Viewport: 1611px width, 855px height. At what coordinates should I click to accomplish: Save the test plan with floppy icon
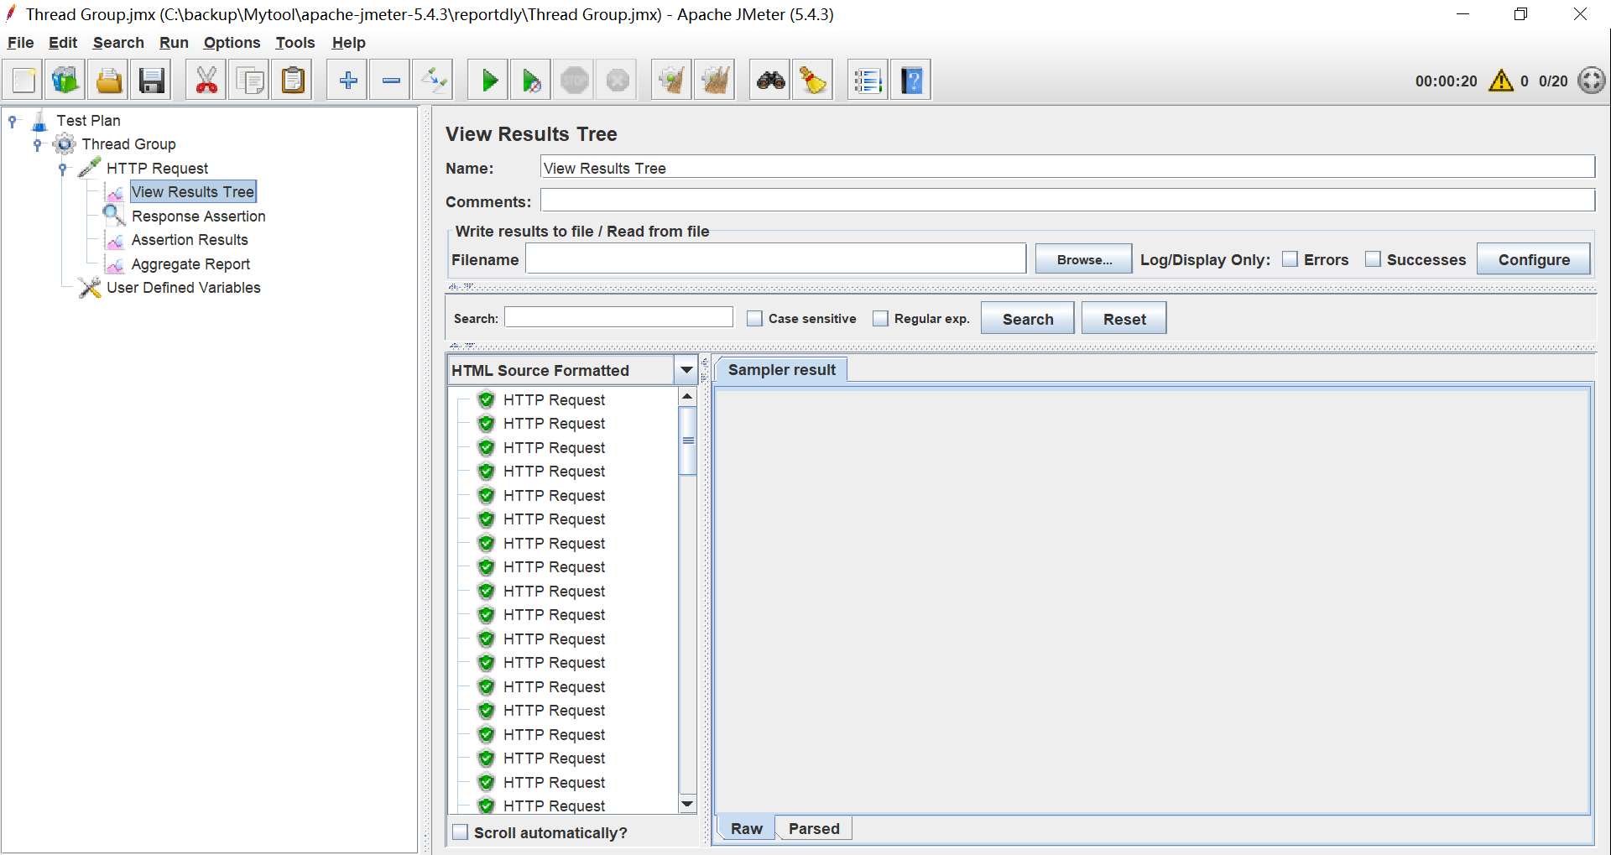152,81
